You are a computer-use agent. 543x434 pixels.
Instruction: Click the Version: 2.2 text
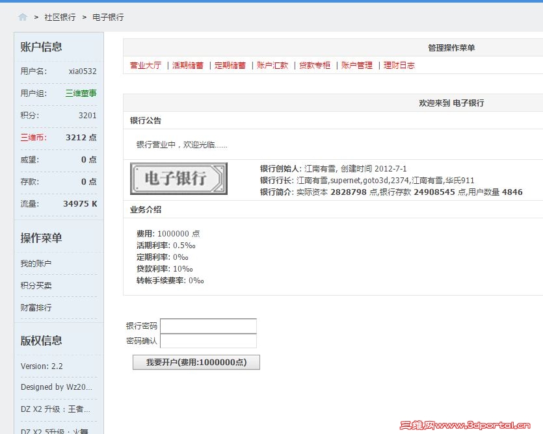[42, 366]
